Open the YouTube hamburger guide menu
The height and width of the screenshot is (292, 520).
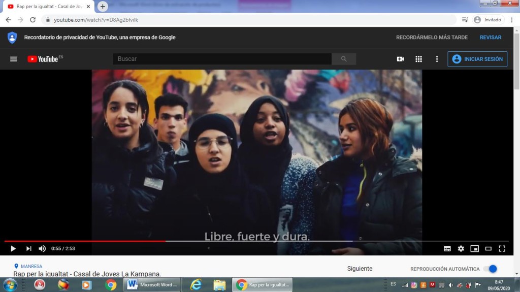[14, 59]
